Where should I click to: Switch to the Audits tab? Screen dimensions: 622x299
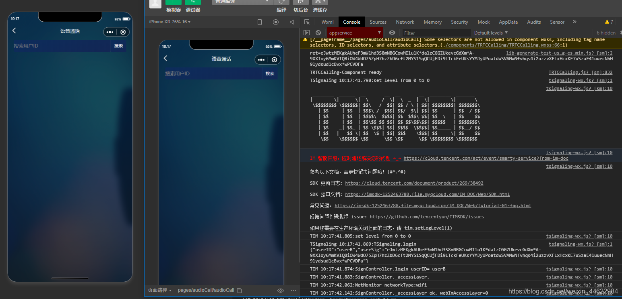click(x=534, y=22)
